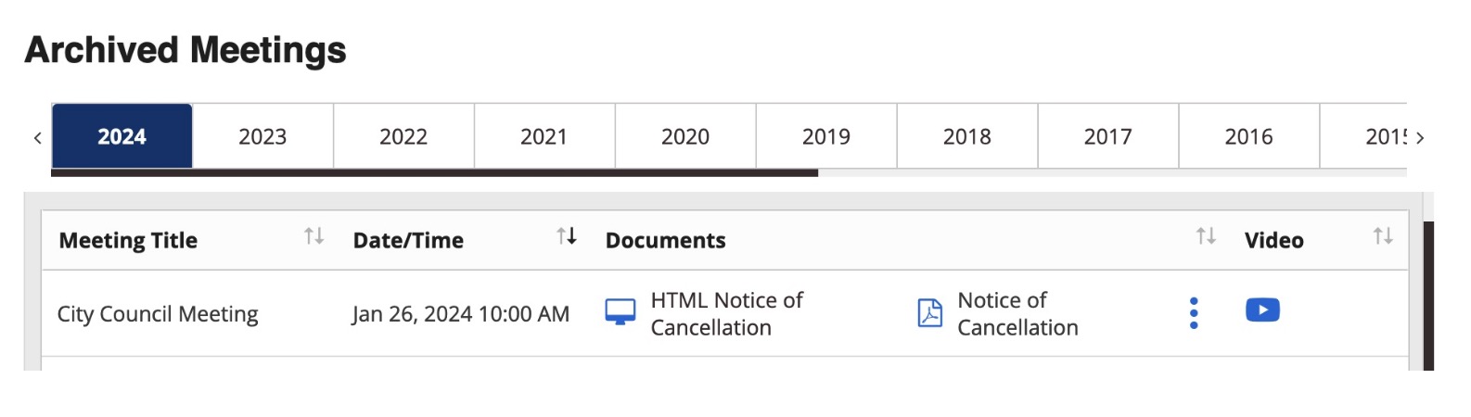Select the 2024 year tab
1471x417 pixels.
pyautogui.click(x=122, y=136)
